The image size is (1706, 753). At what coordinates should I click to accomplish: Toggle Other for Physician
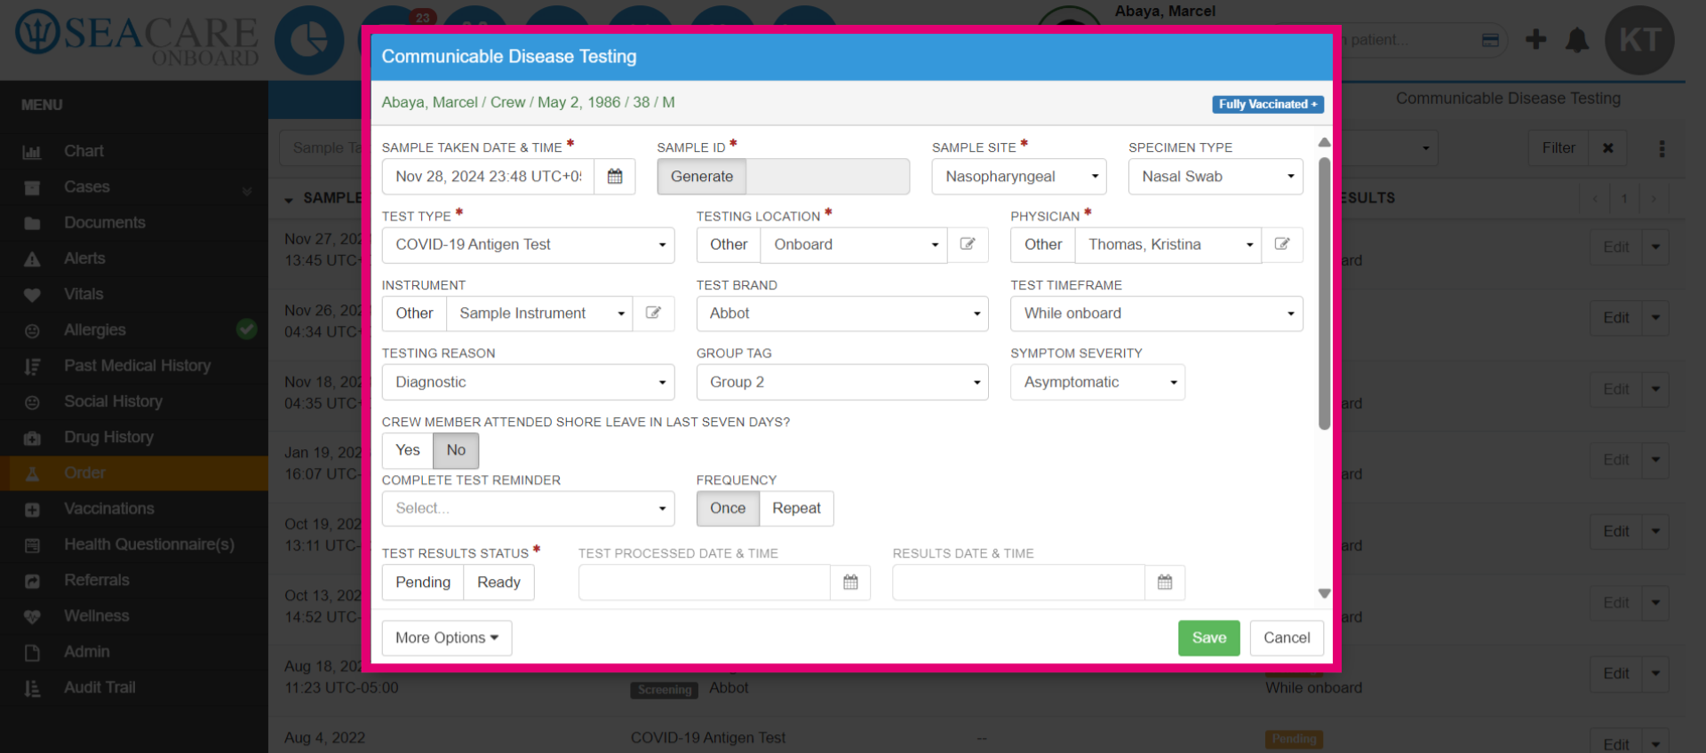click(x=1043, y=244)
